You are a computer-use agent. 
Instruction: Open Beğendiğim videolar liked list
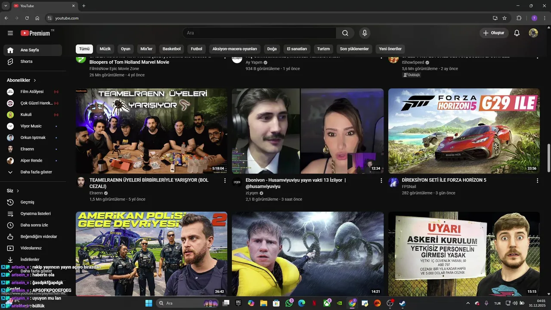(x=33, y=236)
